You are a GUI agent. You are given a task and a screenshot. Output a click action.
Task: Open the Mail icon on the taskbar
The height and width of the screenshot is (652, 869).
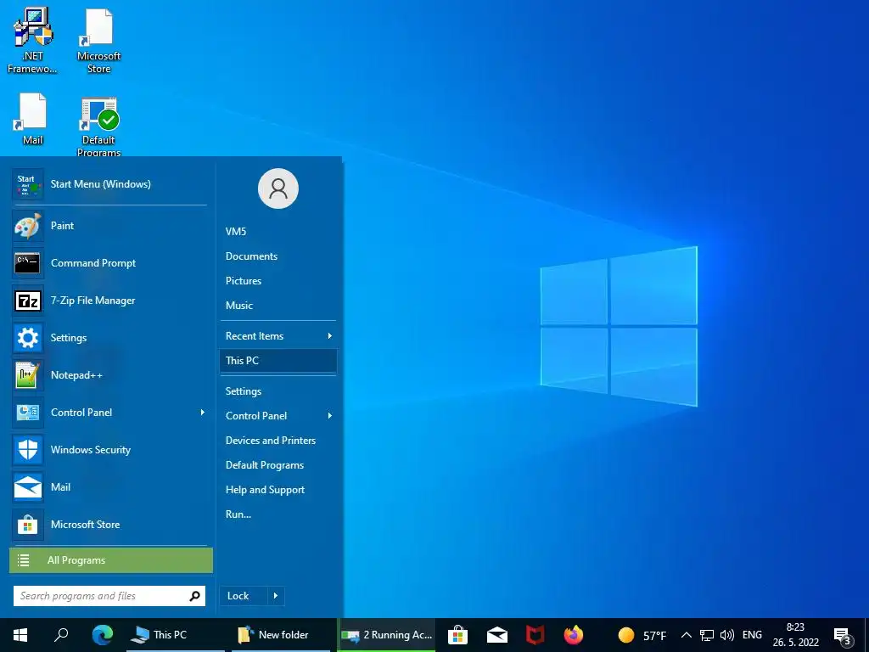tap(496, 635)
